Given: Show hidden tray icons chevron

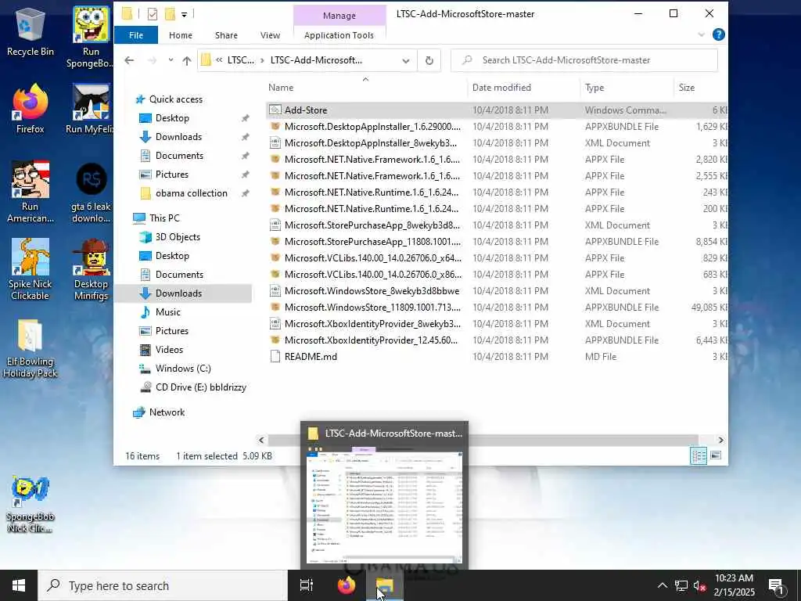Looking at the screenshot, I should pos(662,585).
